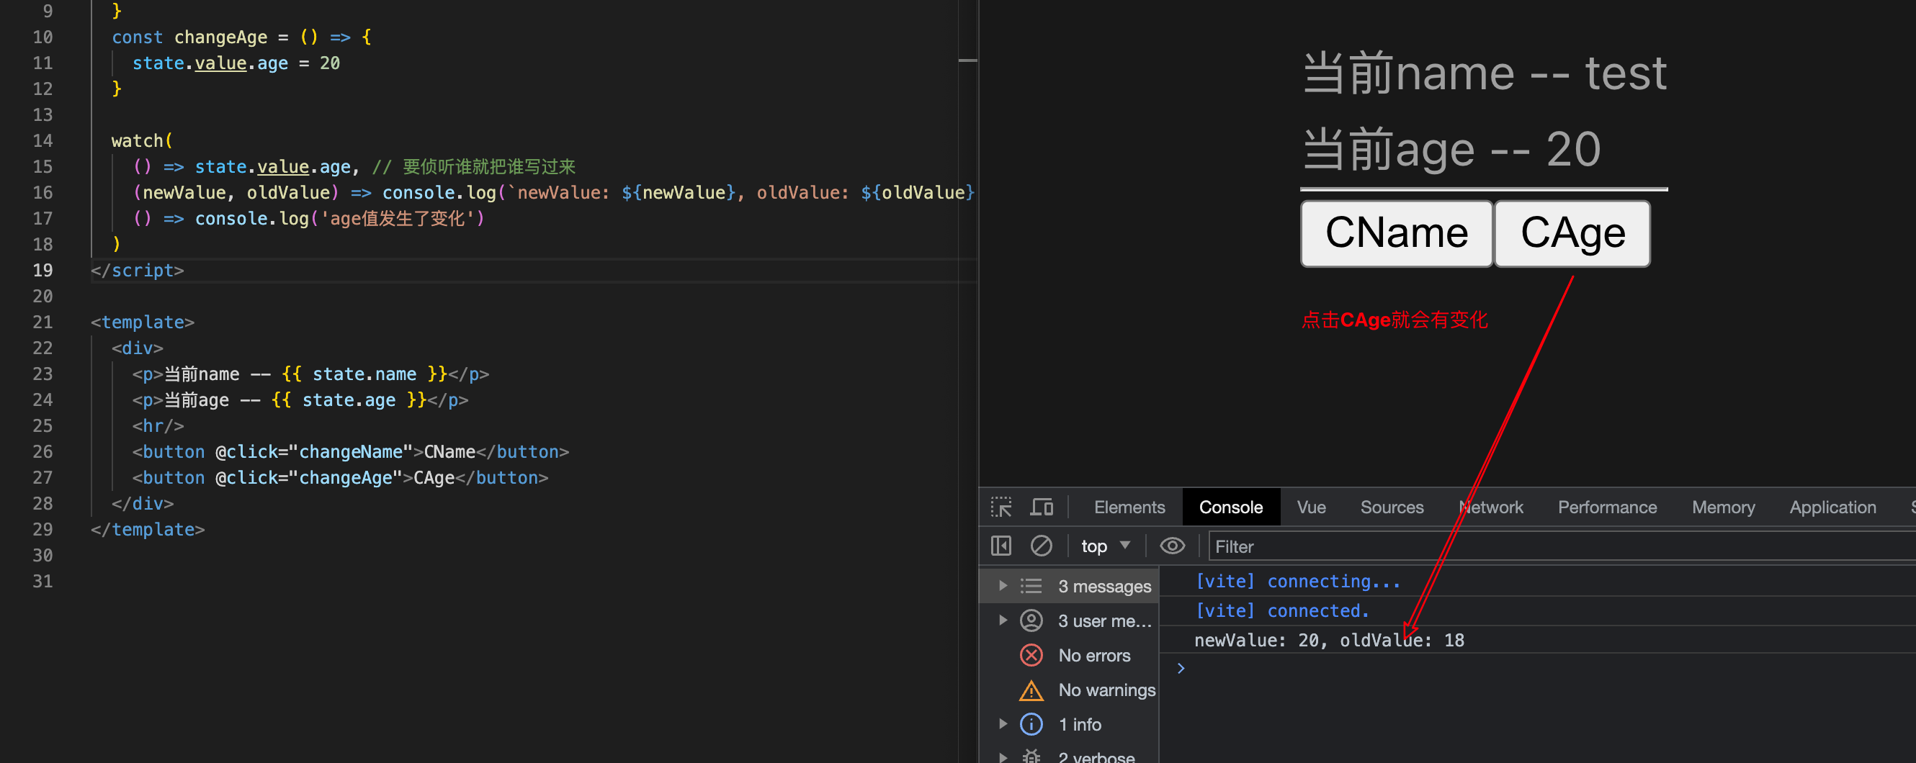The height and width of the screenshot is (763, 1916).
Task: Toggle the device toolbar icon
Action: 1042,507
